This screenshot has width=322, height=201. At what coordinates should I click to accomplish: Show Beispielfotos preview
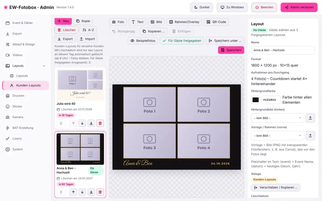pos(143,41)
